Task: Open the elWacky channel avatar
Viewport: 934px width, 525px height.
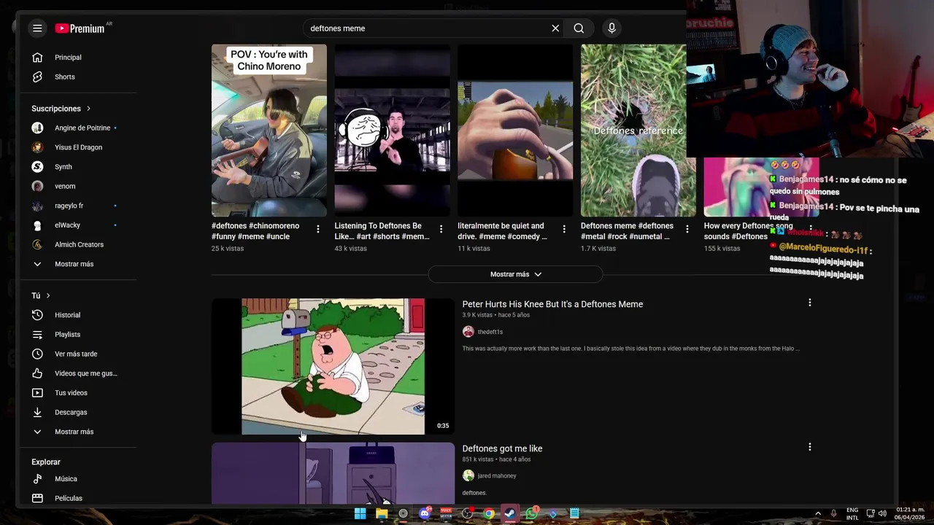Action: 37,225
